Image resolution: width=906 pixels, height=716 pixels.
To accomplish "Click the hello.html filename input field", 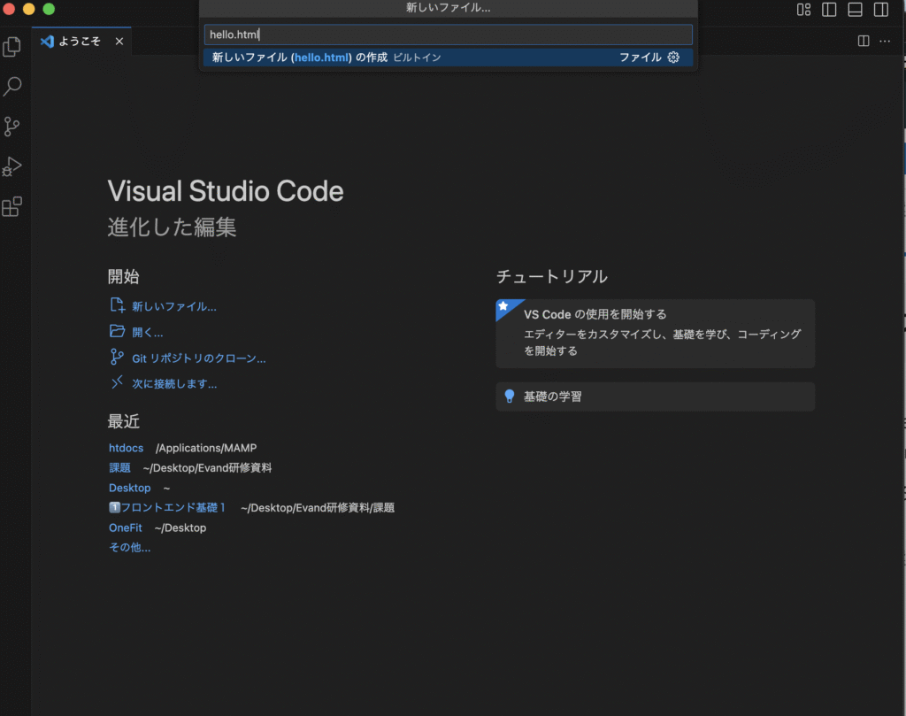I will [x=448, y=35].
